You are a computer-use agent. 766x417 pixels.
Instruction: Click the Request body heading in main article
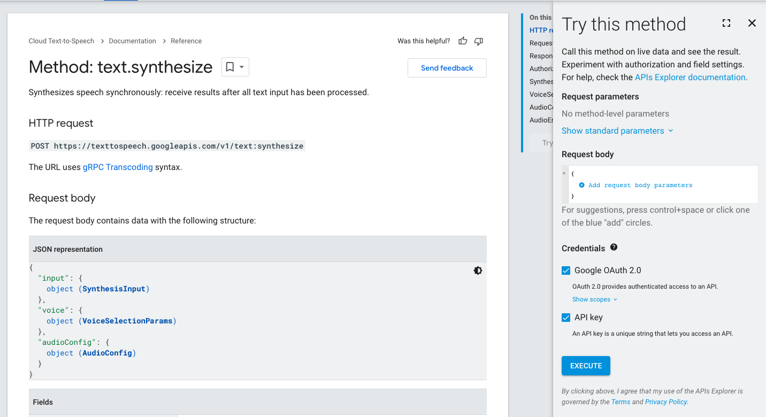(62, 198)
